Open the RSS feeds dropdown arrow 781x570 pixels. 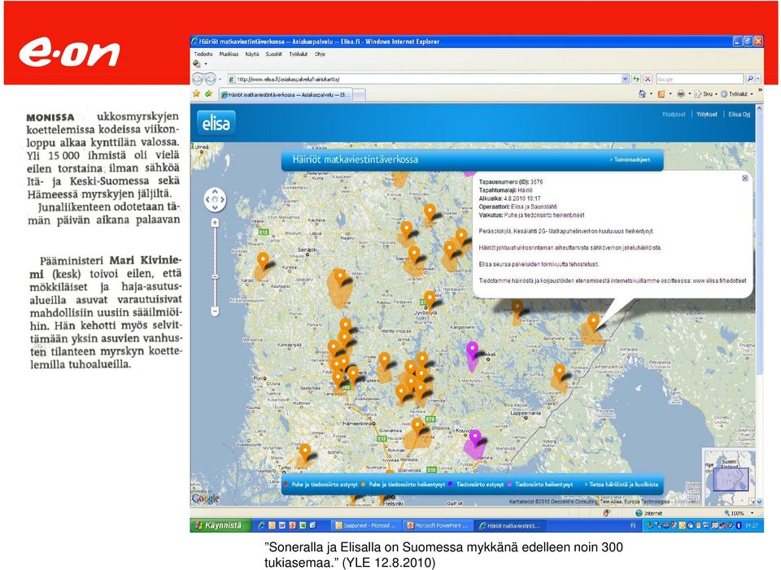(x=670, y=94)
